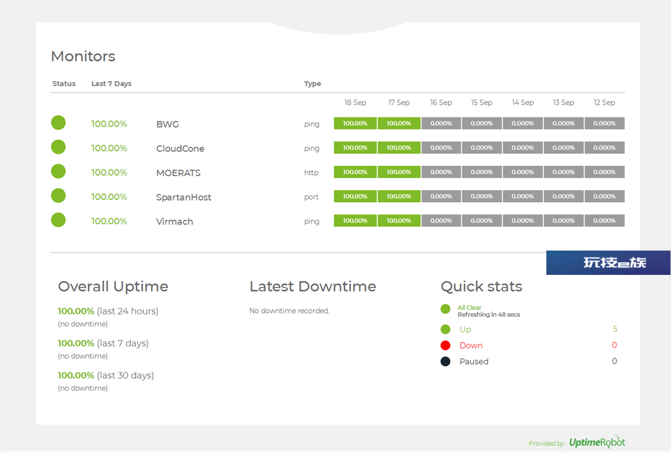Click the green Up indicator dot
The image size is (671, 452).
445,329
